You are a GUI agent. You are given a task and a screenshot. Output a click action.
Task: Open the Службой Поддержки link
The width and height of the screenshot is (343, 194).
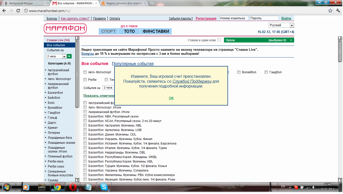point(192,81)
